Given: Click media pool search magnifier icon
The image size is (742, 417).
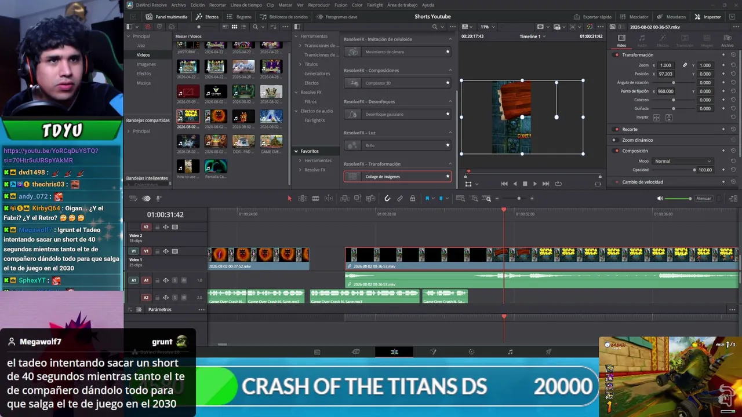Looking at the screenshot, I should tap(256, 27).
